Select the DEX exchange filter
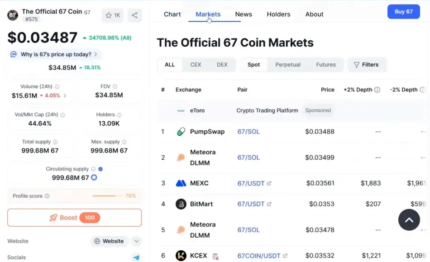Image resolution: width=430 pixels, height=262 pixels. [x=222, y=65]
